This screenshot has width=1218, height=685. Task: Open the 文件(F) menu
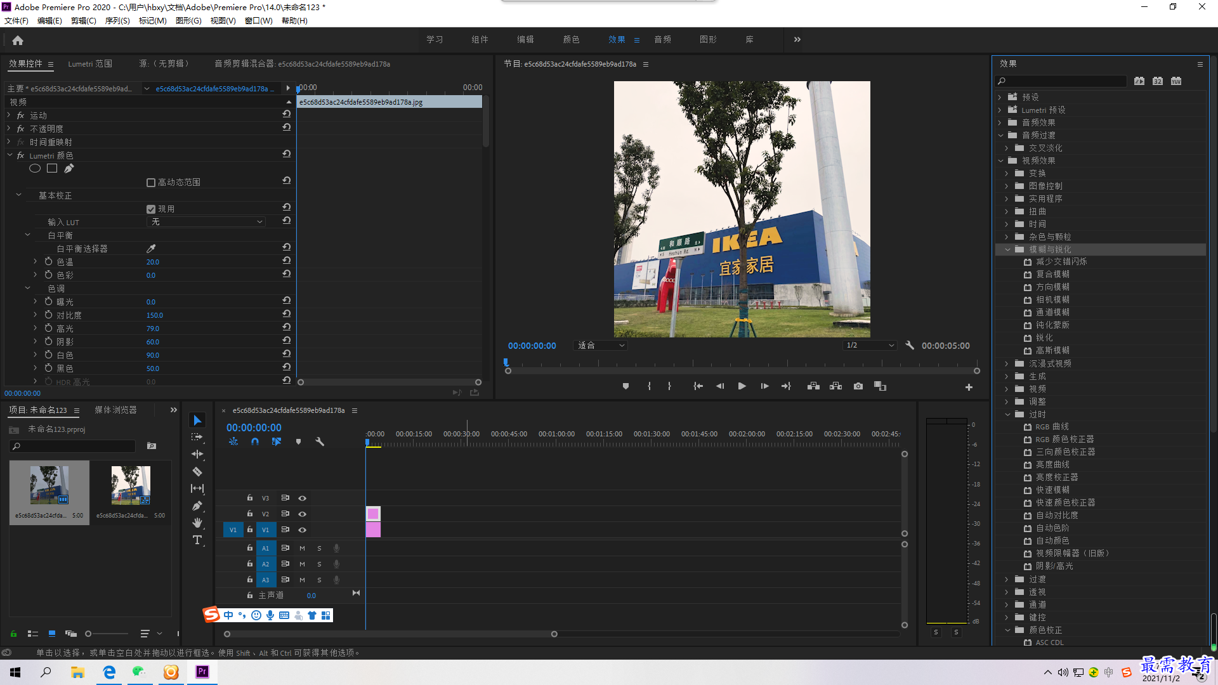point(16,21)
